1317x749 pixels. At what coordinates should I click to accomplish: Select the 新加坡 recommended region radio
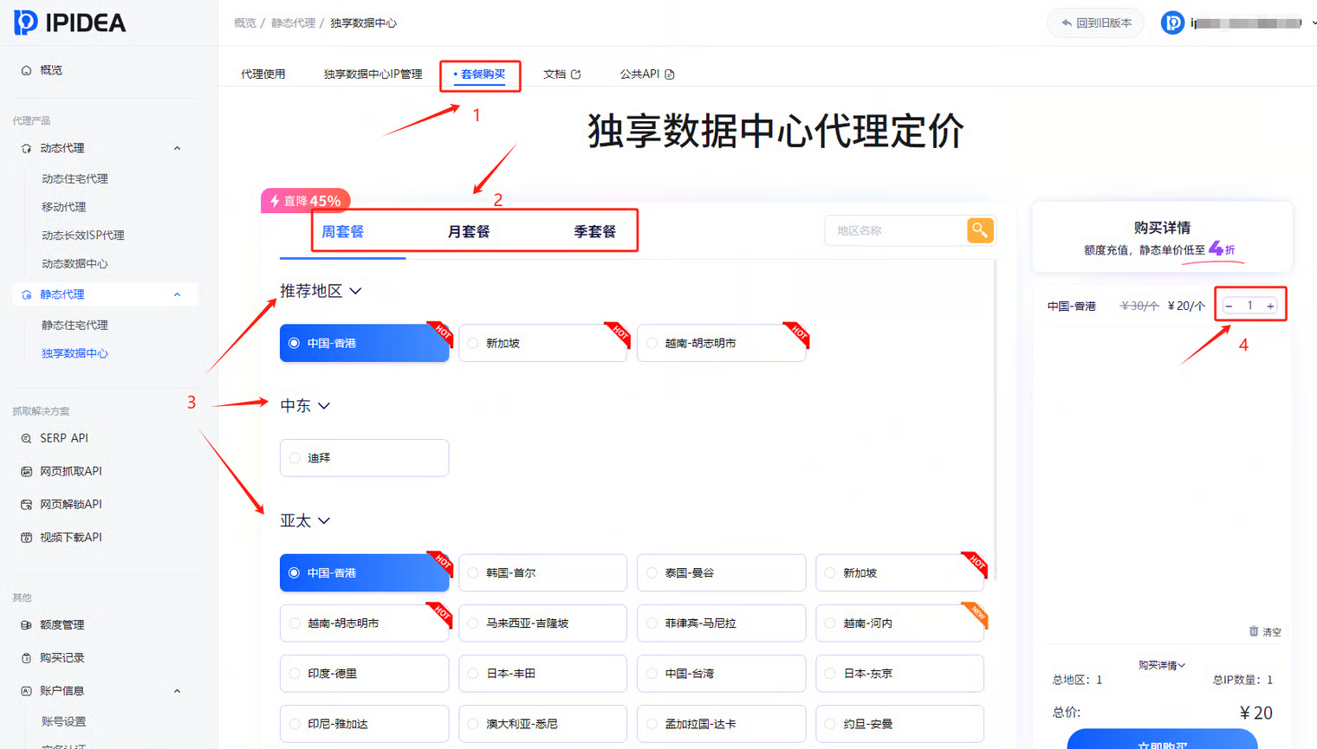(474, 344)
